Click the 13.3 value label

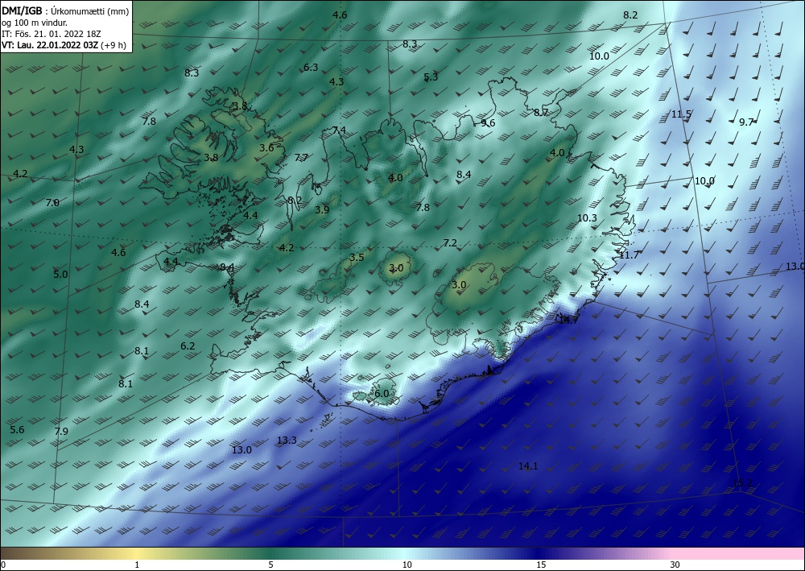[287, 440]
